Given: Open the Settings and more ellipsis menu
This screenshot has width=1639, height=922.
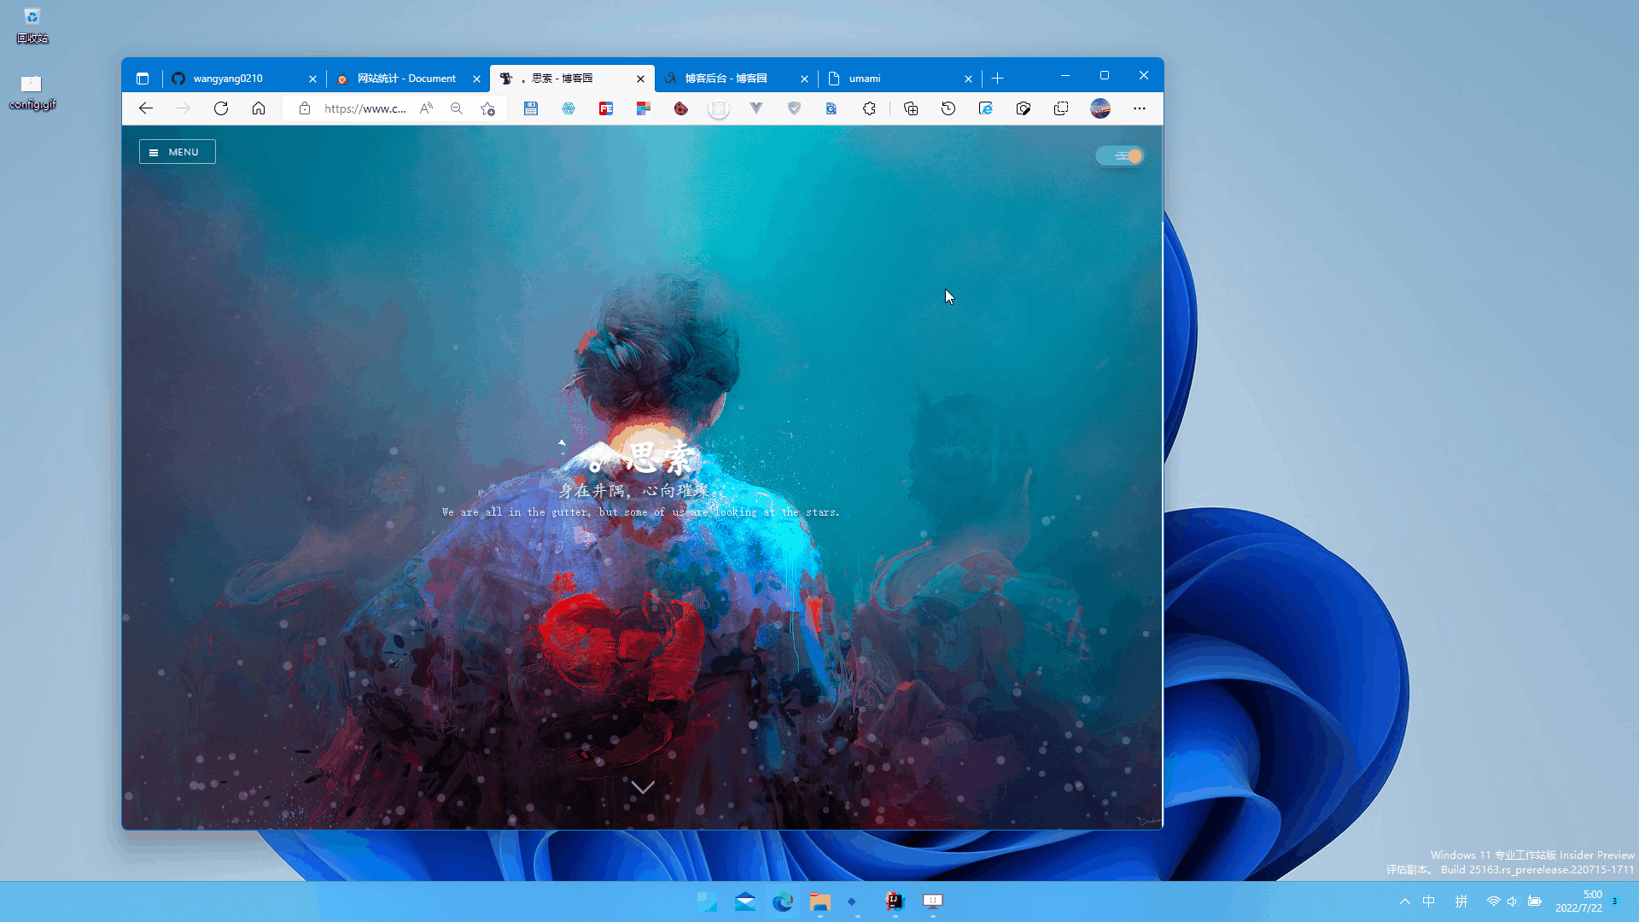Looking at the screenshot, I should tap(1140, 108).
